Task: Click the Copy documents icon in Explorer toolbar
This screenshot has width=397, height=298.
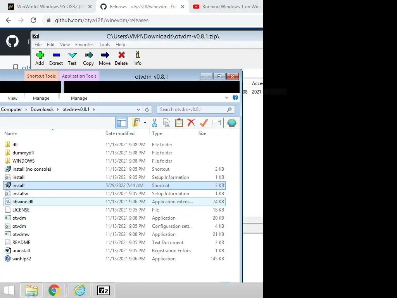Action: pos(167,123)
